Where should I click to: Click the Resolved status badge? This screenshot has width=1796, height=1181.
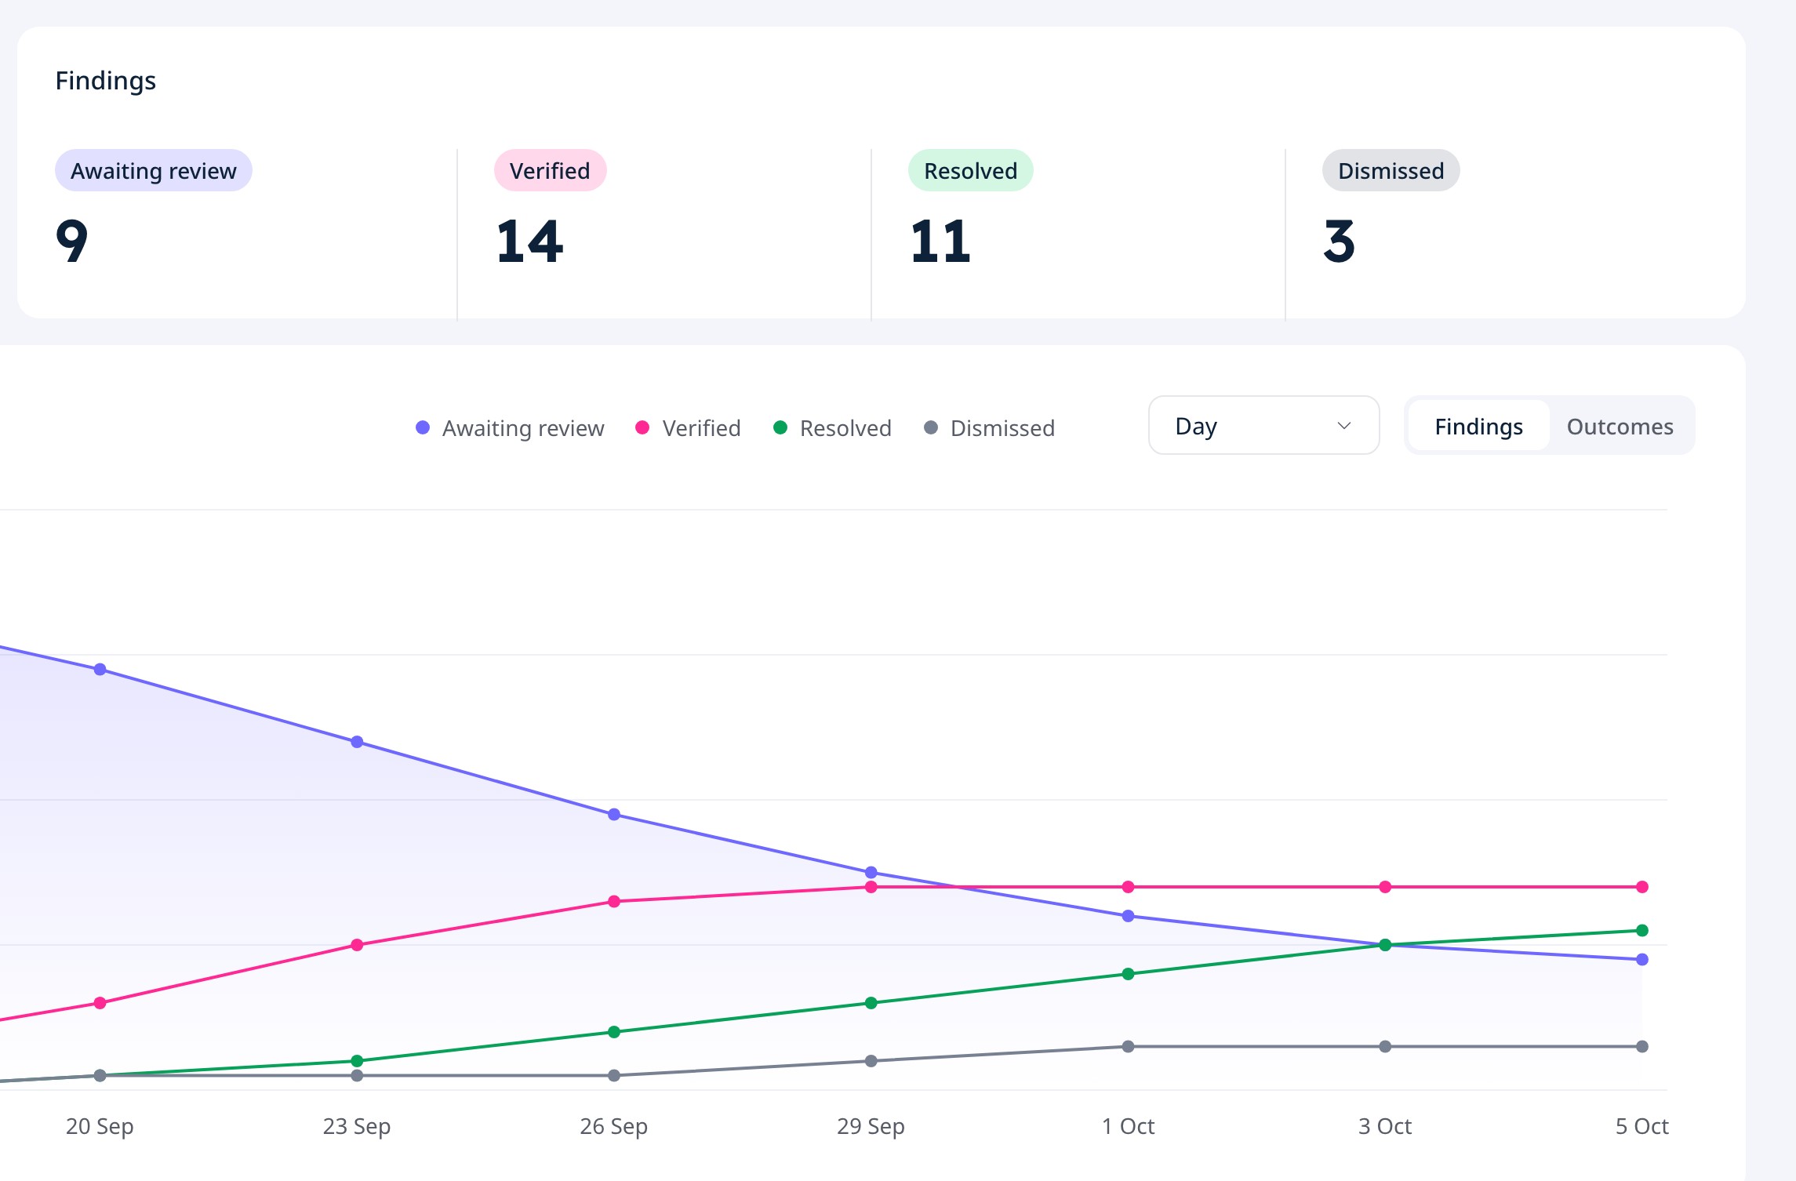tap(970, 170)
